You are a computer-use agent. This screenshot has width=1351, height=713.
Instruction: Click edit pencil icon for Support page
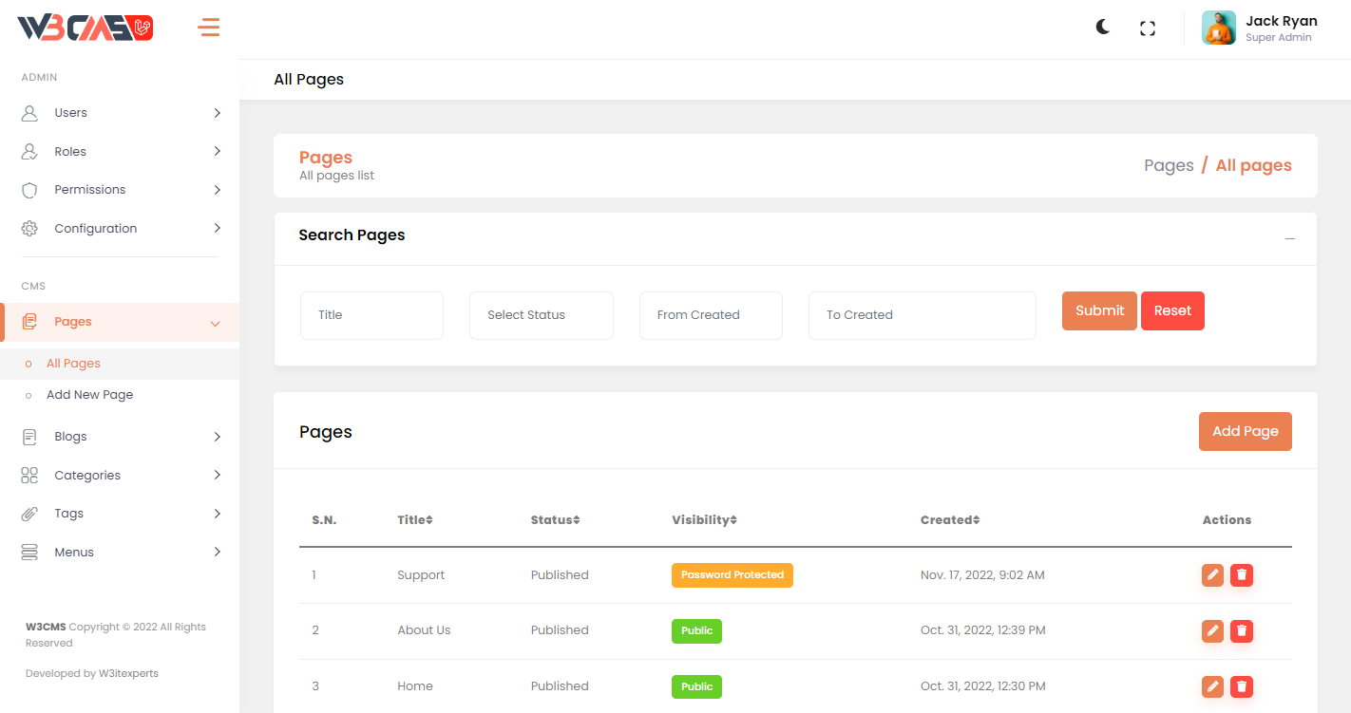point(1212,575)
